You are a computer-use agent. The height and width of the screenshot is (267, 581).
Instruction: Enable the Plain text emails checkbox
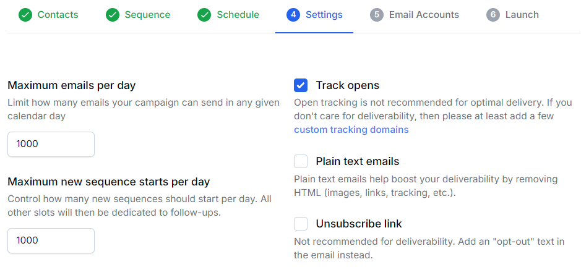pos(301,161)
